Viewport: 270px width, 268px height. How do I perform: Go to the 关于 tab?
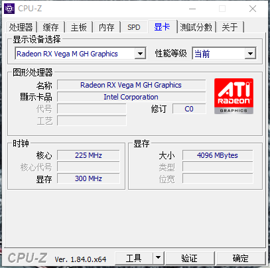click(x=230, y=27)
